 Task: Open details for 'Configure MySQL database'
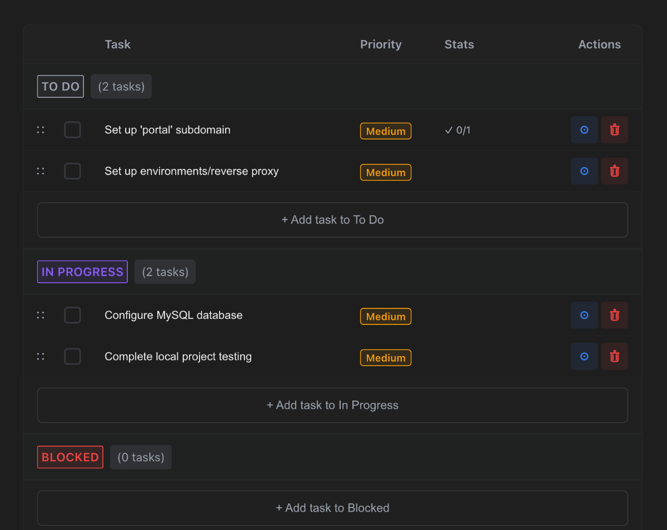(584, 315)
